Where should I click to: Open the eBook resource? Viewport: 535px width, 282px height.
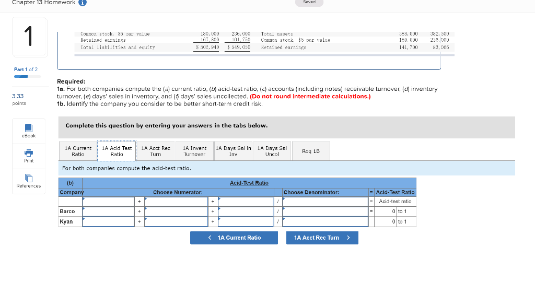pos(29,131)
